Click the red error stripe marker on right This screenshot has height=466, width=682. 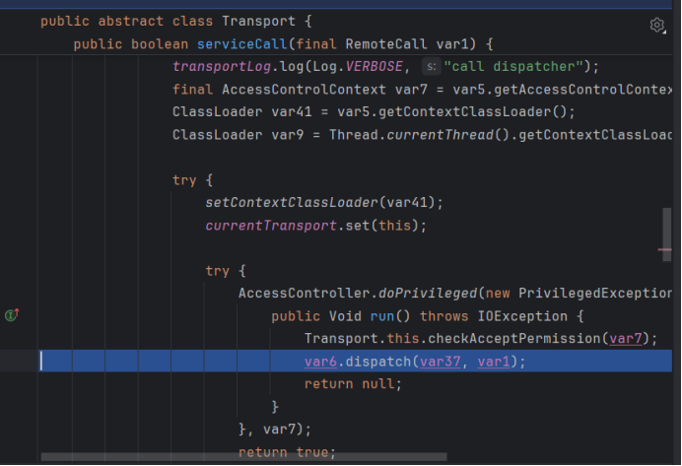click(664, 249)
